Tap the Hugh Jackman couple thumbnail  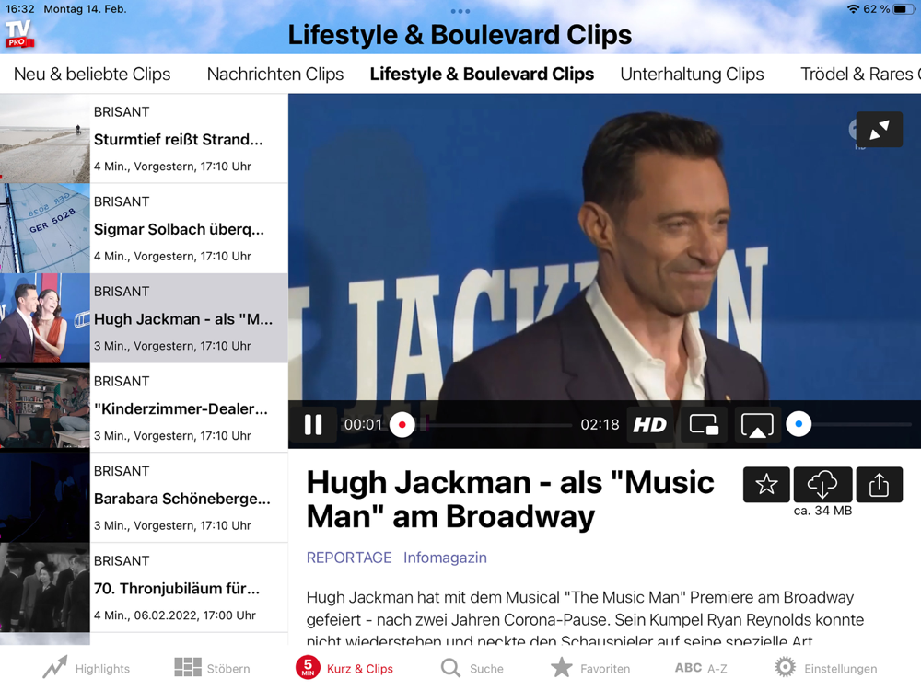(x=44, y=318)
